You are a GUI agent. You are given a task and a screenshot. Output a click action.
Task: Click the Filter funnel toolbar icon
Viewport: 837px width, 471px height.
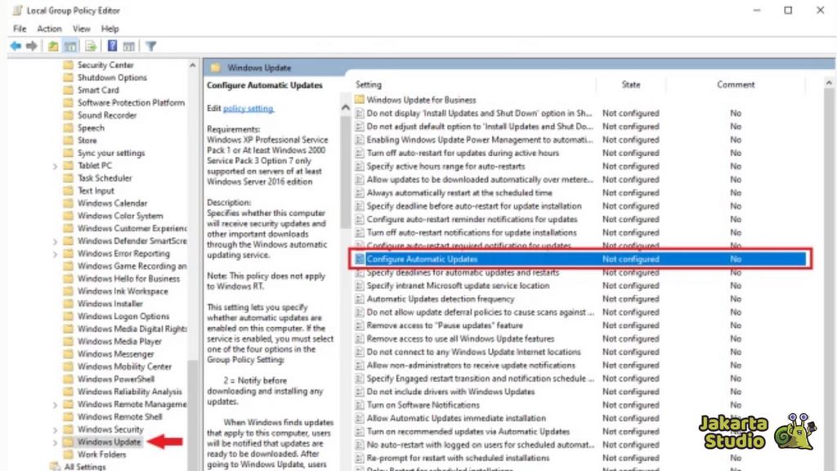click(x=151, y=46)
